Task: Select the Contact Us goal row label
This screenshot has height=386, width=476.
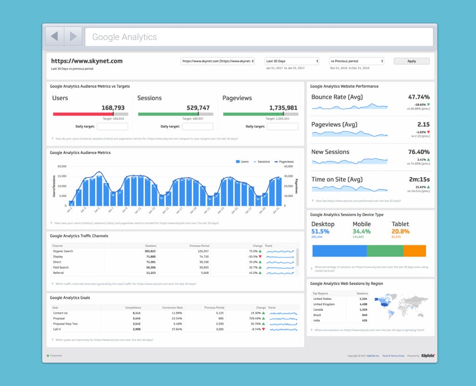Action: [x=60, y=313]
